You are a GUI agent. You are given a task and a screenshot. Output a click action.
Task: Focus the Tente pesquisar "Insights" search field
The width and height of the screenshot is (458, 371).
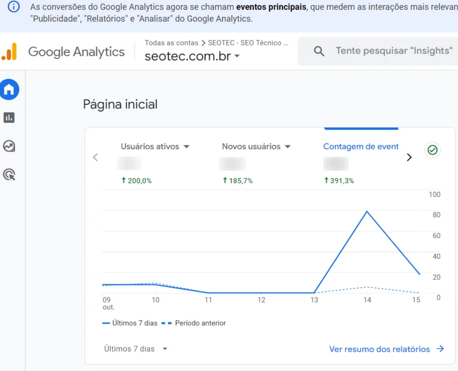[x=394, y=51]
